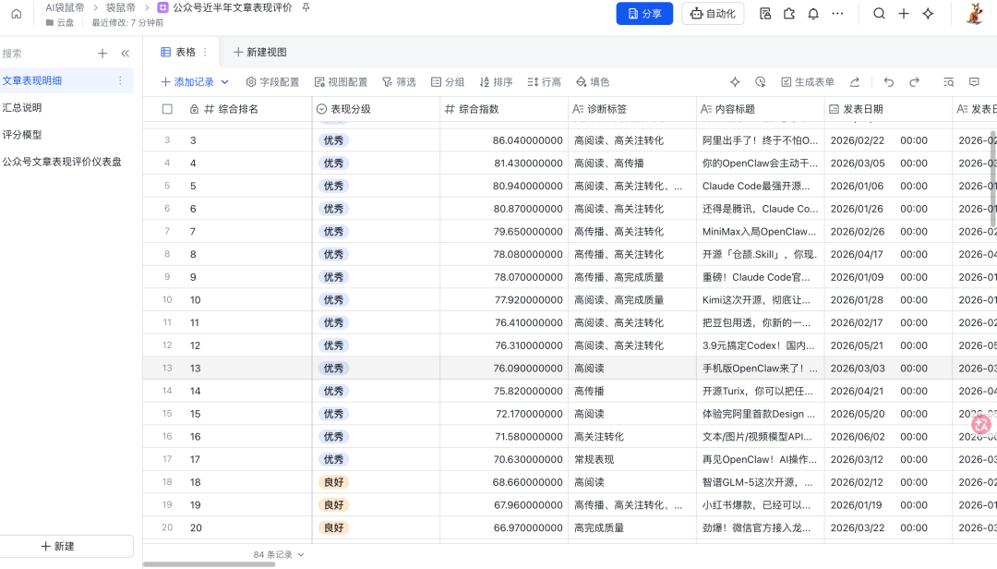The width and height of the screenshot is (997, 569).
Task: Create a view via 新建视图
Action: [260, 53]
